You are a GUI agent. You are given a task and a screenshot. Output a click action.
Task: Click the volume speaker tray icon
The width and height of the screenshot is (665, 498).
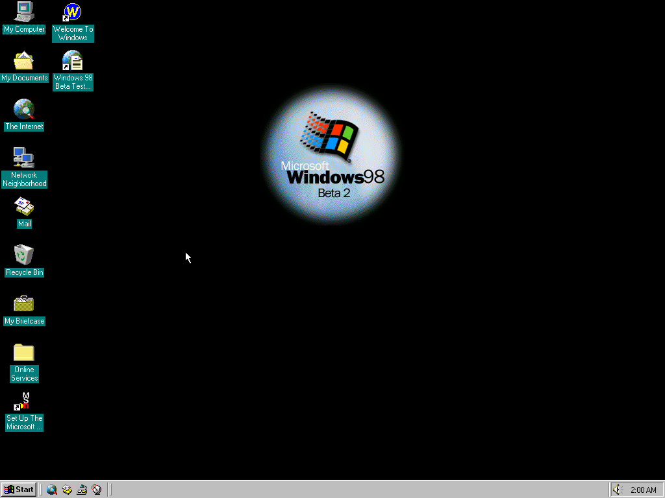click(618, 490)
